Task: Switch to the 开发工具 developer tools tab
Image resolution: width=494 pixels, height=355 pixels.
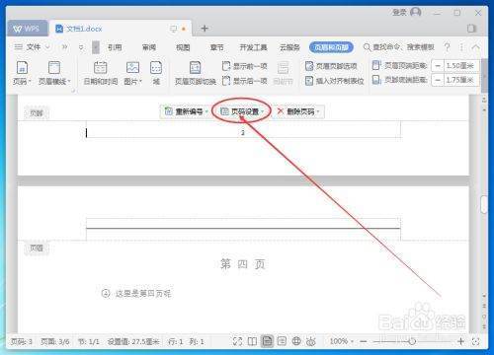Action: click(x=253, y=47)
